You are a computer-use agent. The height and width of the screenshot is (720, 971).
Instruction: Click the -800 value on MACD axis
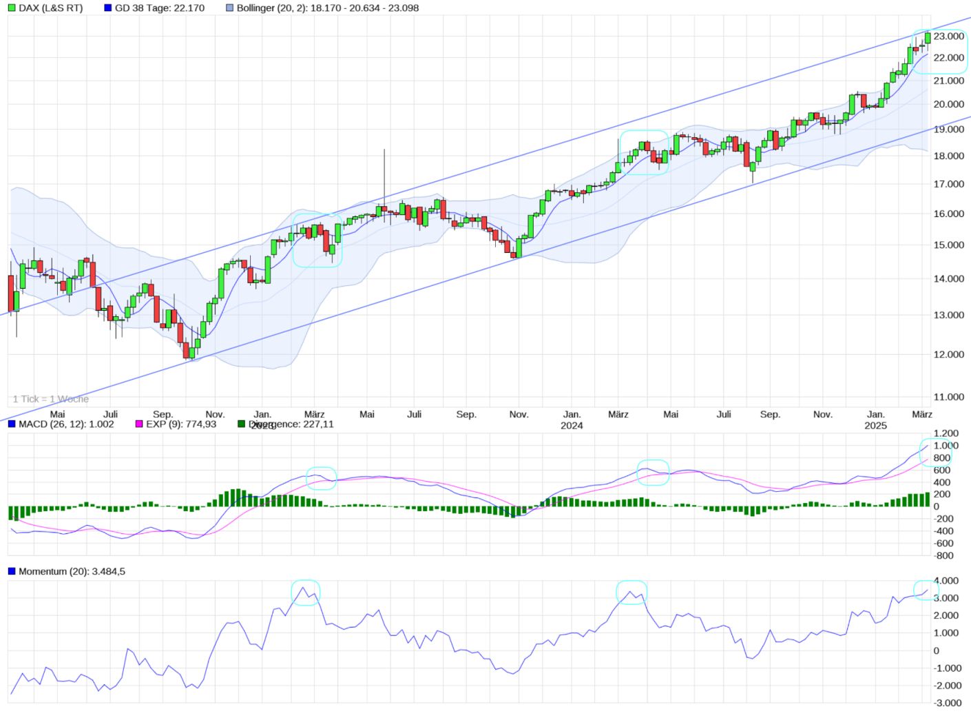[943, 555]
